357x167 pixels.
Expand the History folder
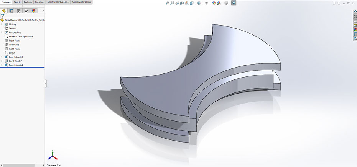(2, 24)
